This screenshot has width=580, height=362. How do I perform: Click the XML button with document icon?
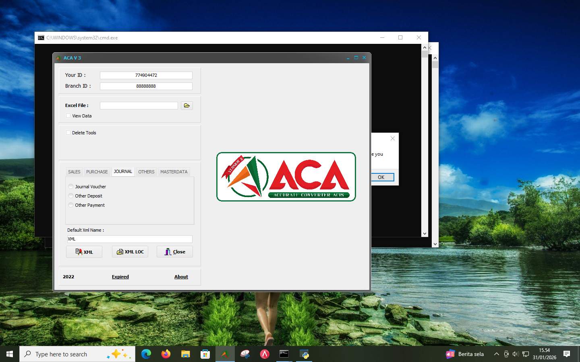pos(84,252)
